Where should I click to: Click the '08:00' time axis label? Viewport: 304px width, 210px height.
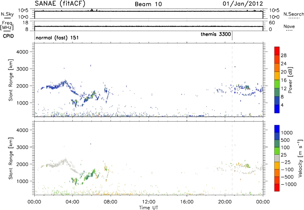[x=111, y=202]
